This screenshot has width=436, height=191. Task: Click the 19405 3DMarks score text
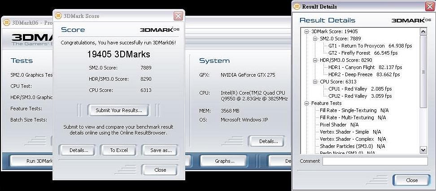click(x=119, y=54)
